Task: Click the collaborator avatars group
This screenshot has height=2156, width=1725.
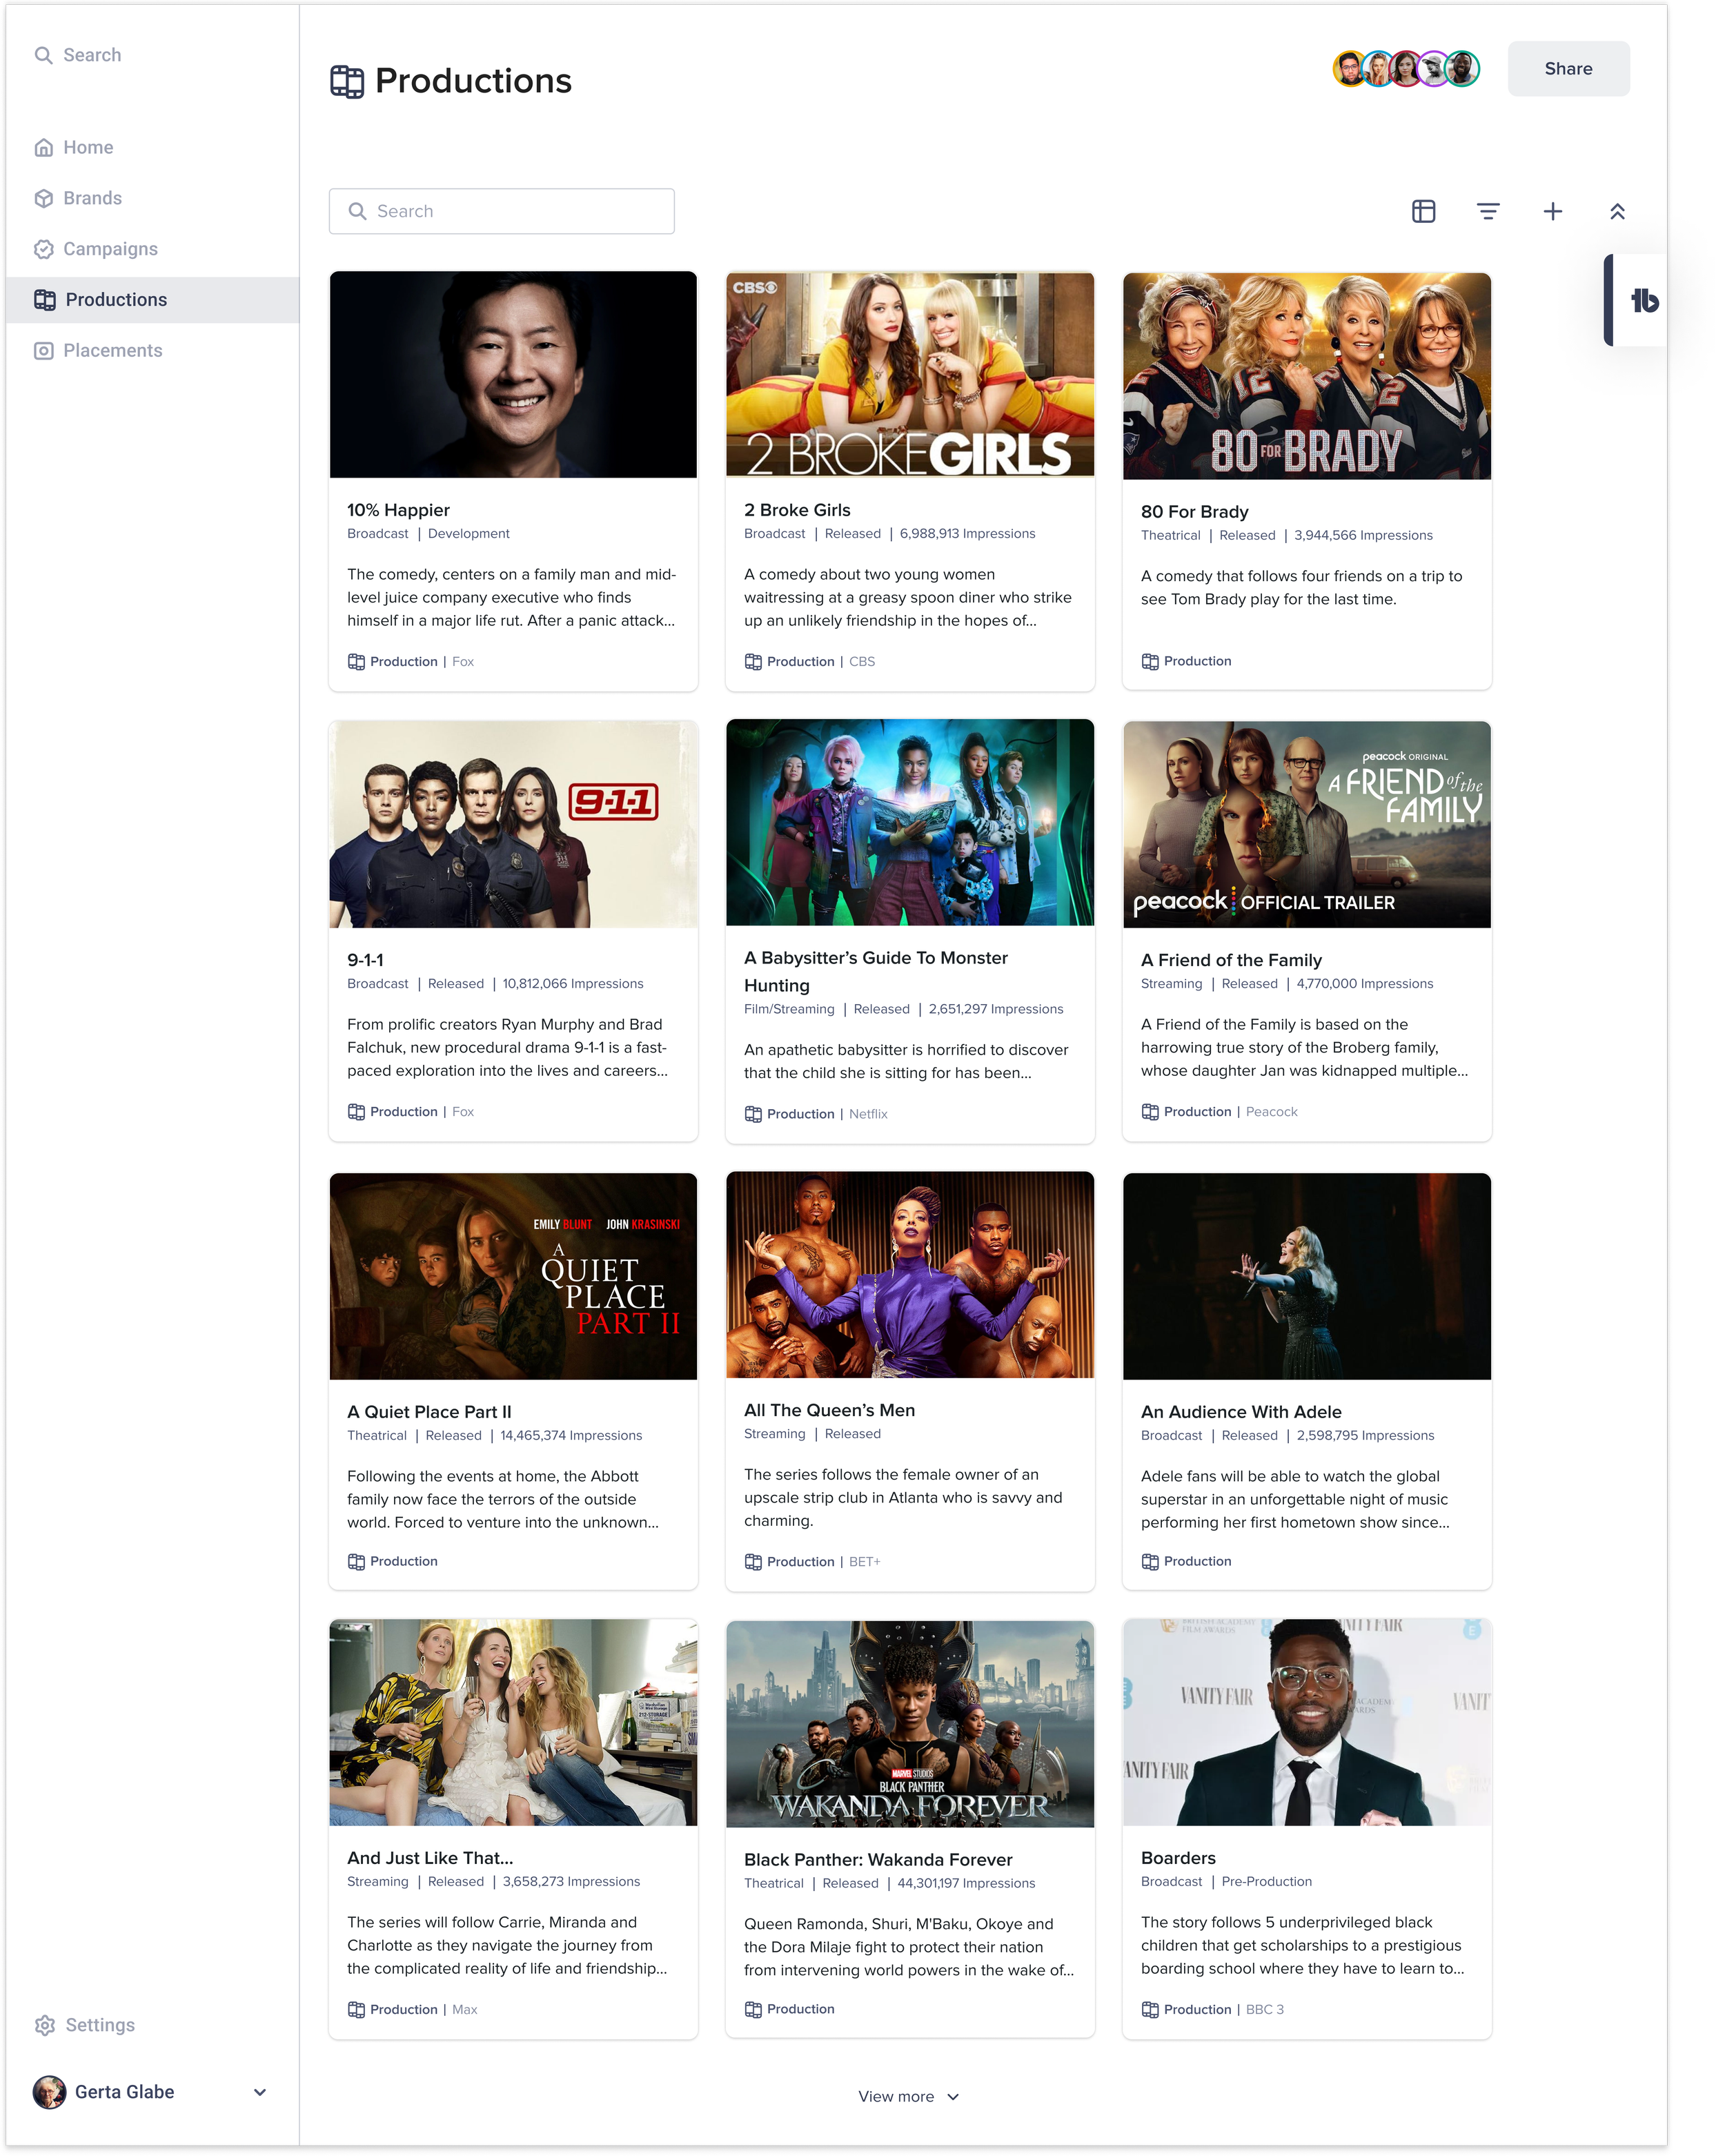Action: (x=1406, y=69)
